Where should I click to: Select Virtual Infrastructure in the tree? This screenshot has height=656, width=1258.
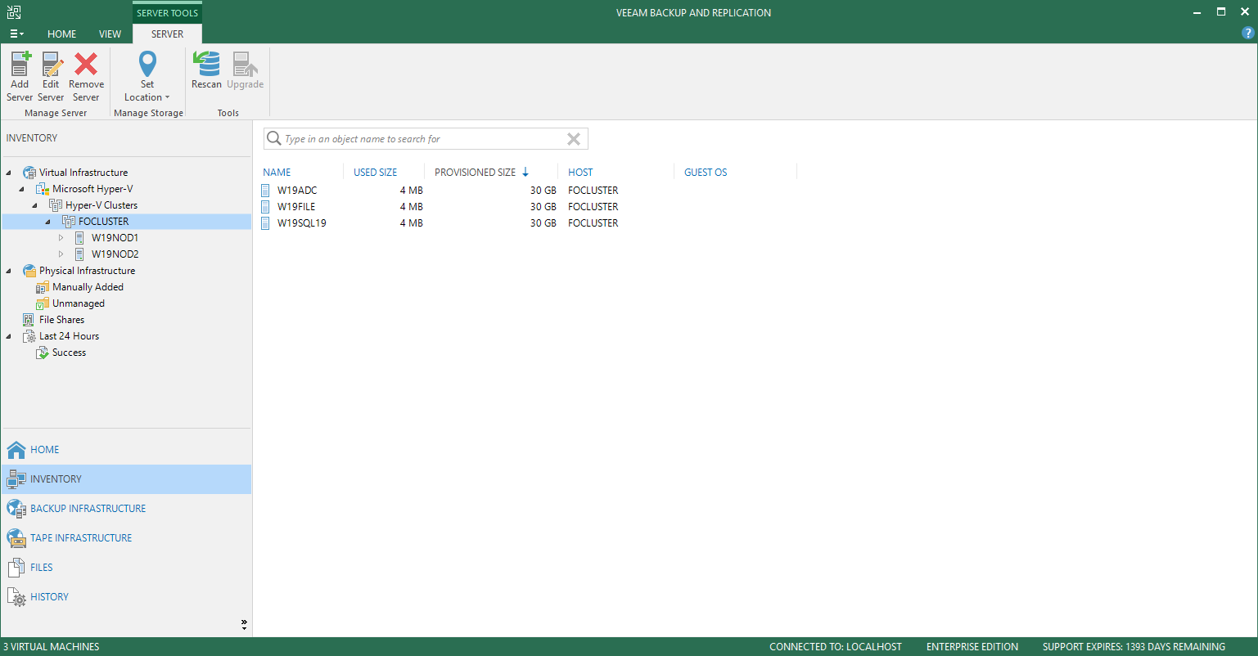click(83, 173)
